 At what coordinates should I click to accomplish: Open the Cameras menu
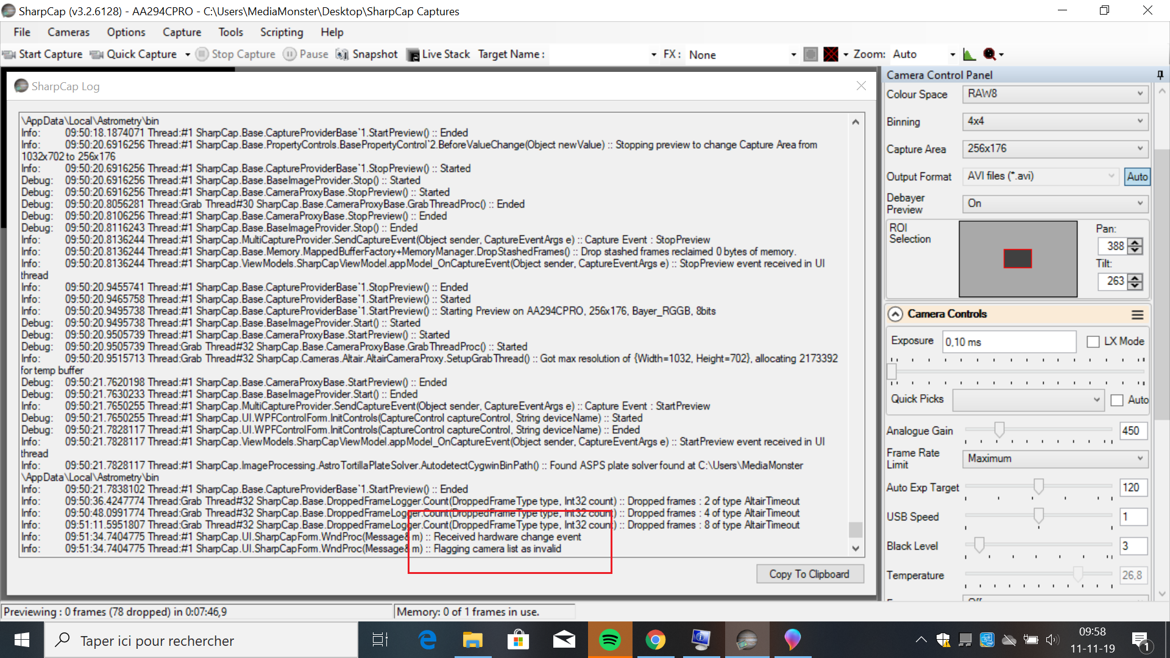coord(68,32)
